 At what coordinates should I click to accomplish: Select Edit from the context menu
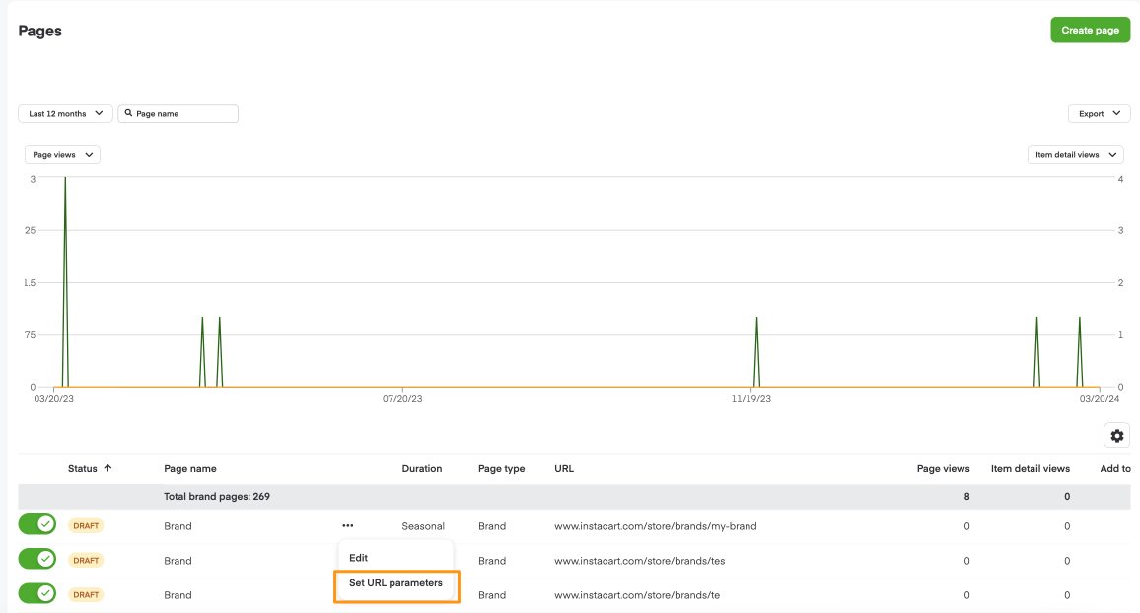tap(357, 557)
